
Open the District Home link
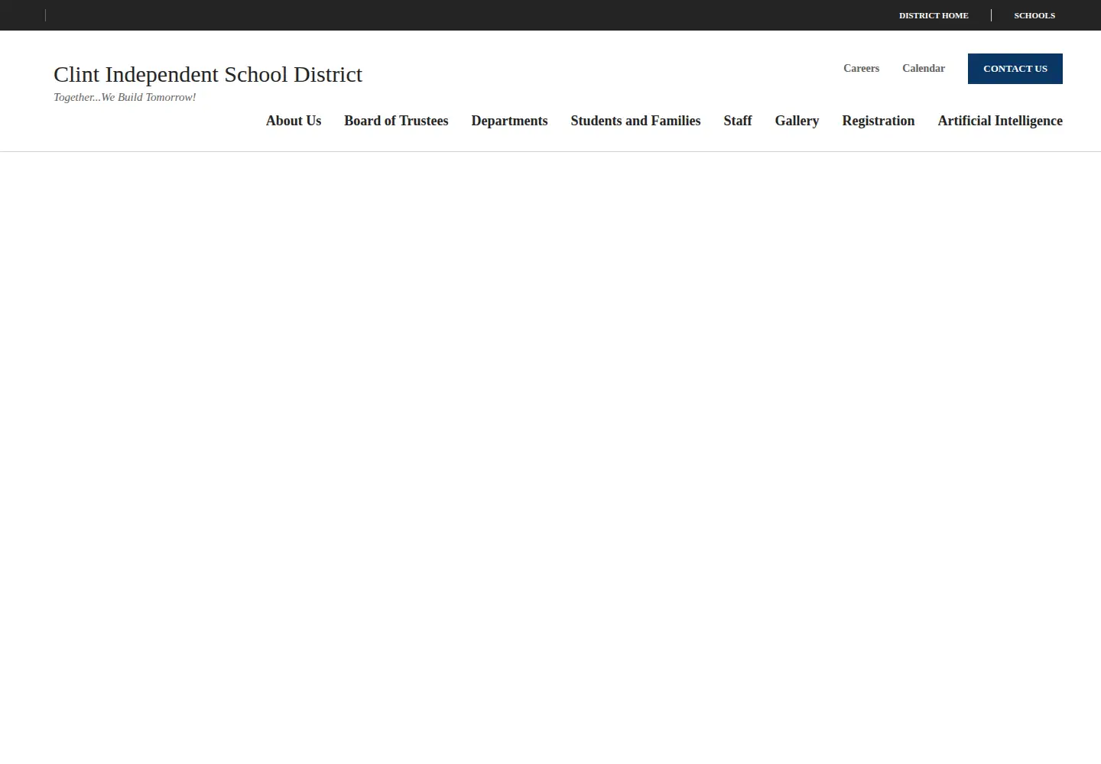[934, 15]
